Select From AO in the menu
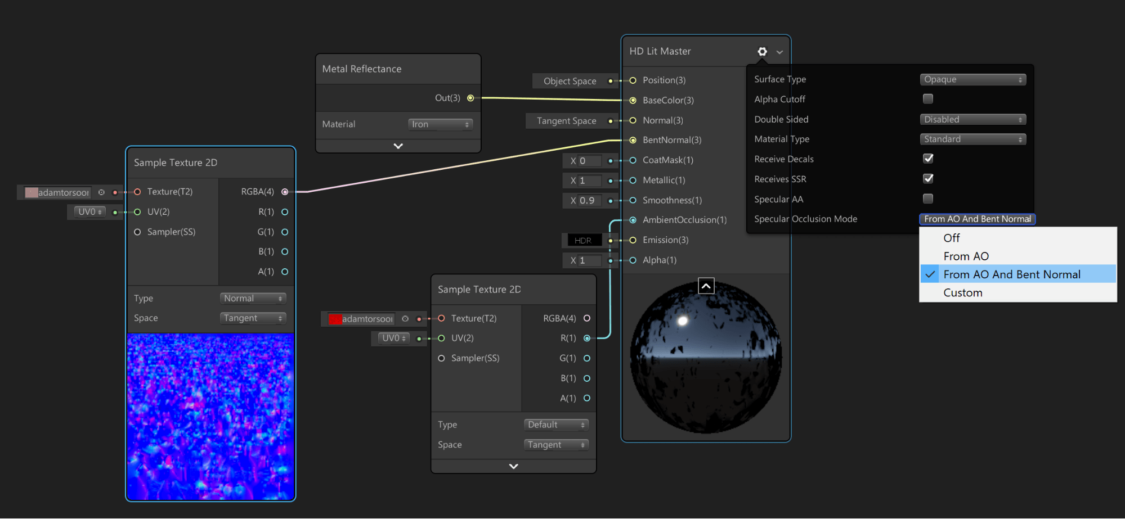This screenshot has width=1125, height=519. [x=966, y=256]
